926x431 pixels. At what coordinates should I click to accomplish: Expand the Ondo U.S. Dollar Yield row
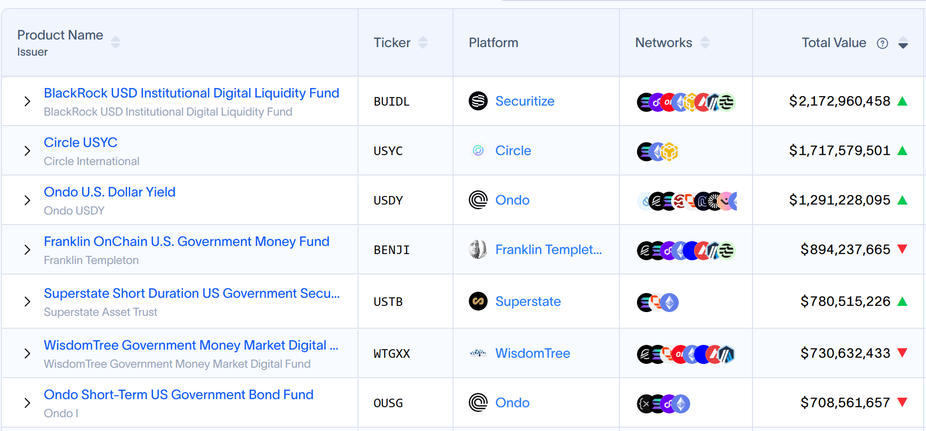tap(27, 200)
